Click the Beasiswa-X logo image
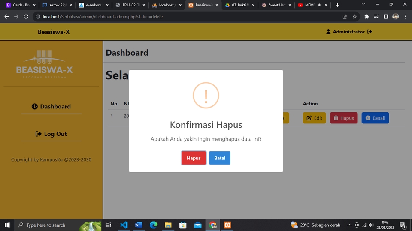 (44, 64)
